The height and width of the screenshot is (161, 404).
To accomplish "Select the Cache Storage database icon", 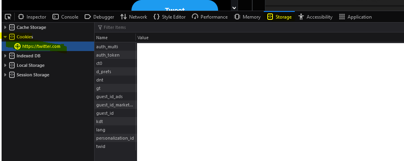I will 12,27.
